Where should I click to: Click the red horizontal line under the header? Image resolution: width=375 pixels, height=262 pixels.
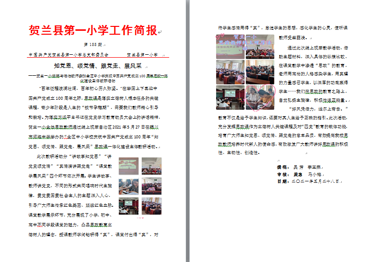97,59
